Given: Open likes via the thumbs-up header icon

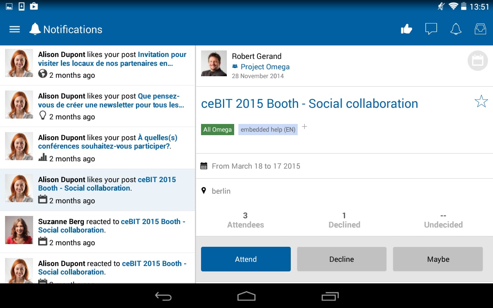Looking at the screenshot, I should point(406,29).
